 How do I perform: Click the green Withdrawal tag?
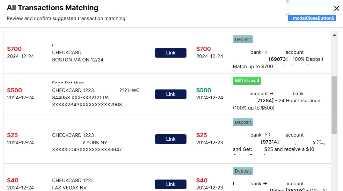coord(247,81)
